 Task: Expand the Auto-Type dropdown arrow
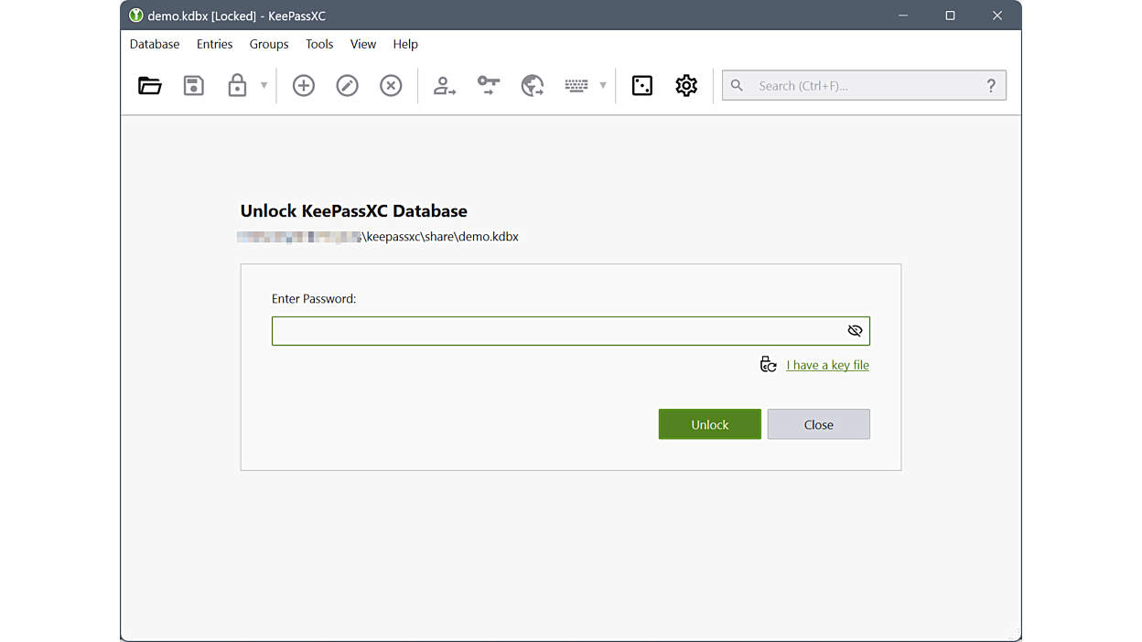pos(602,86)
